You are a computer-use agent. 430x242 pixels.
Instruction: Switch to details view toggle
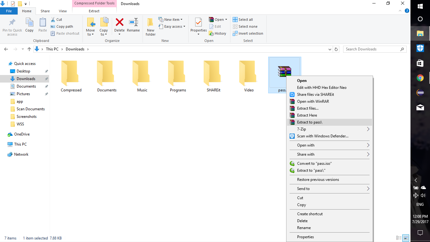(399, 238)
